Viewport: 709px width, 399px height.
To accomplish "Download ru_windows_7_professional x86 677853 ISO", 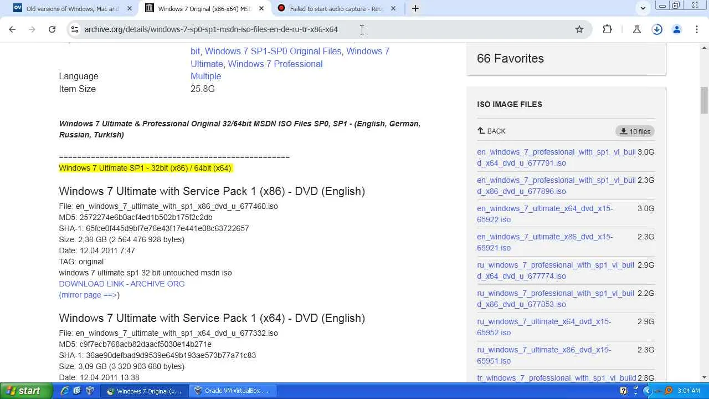I will coord(556,299).
